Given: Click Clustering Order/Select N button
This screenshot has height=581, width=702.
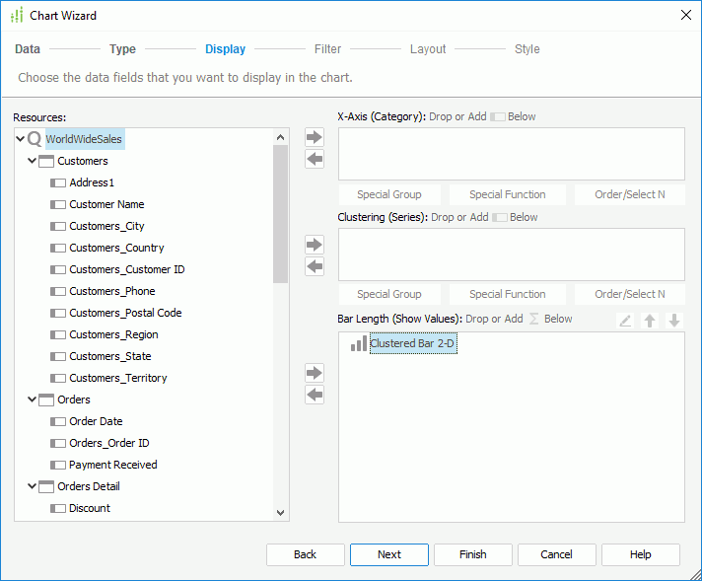Looking at the screenshot, I should 629,294.
